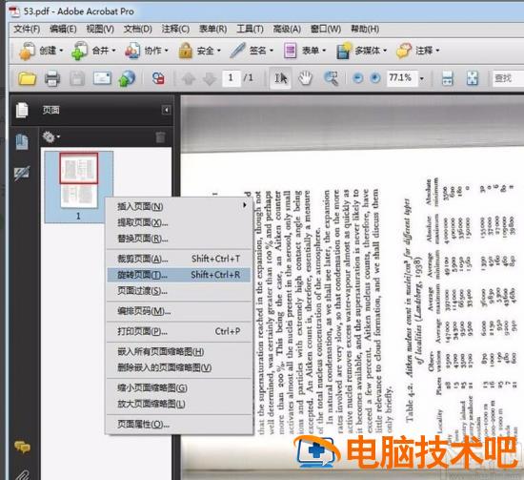Click the zoom out minus button
524x480 pixels.
pyautogui.click(x=358, y=78)
